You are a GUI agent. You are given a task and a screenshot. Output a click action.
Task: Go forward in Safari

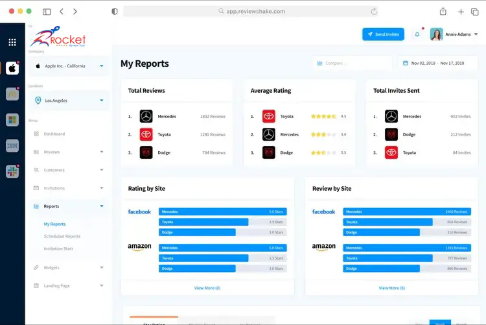click(x=75, y=12)
